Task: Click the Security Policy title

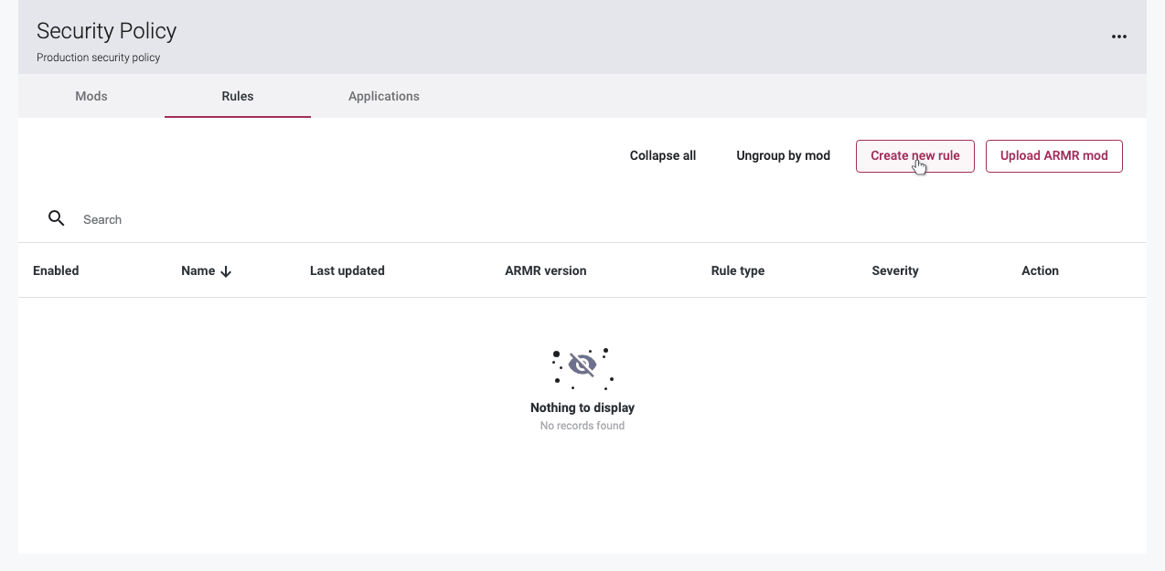Action: point(107,31)
